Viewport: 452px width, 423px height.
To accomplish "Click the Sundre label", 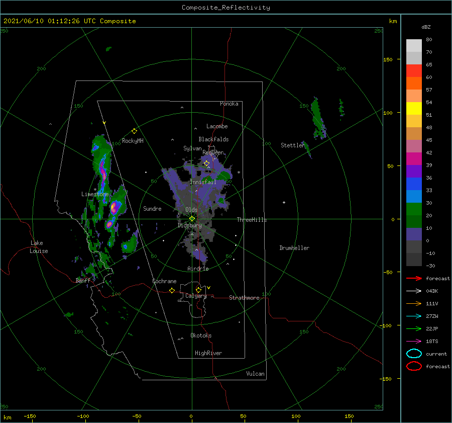I will click(152, 208).
